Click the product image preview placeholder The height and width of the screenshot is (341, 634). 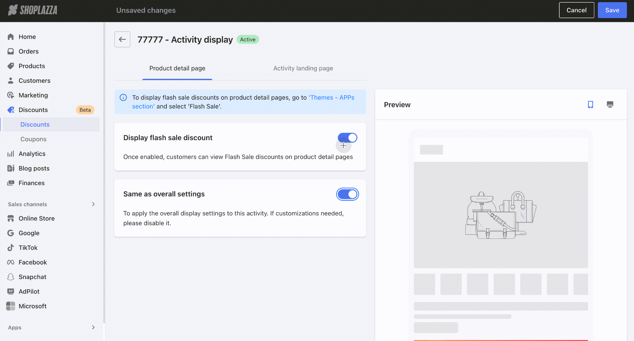click(x=501, y=215)
